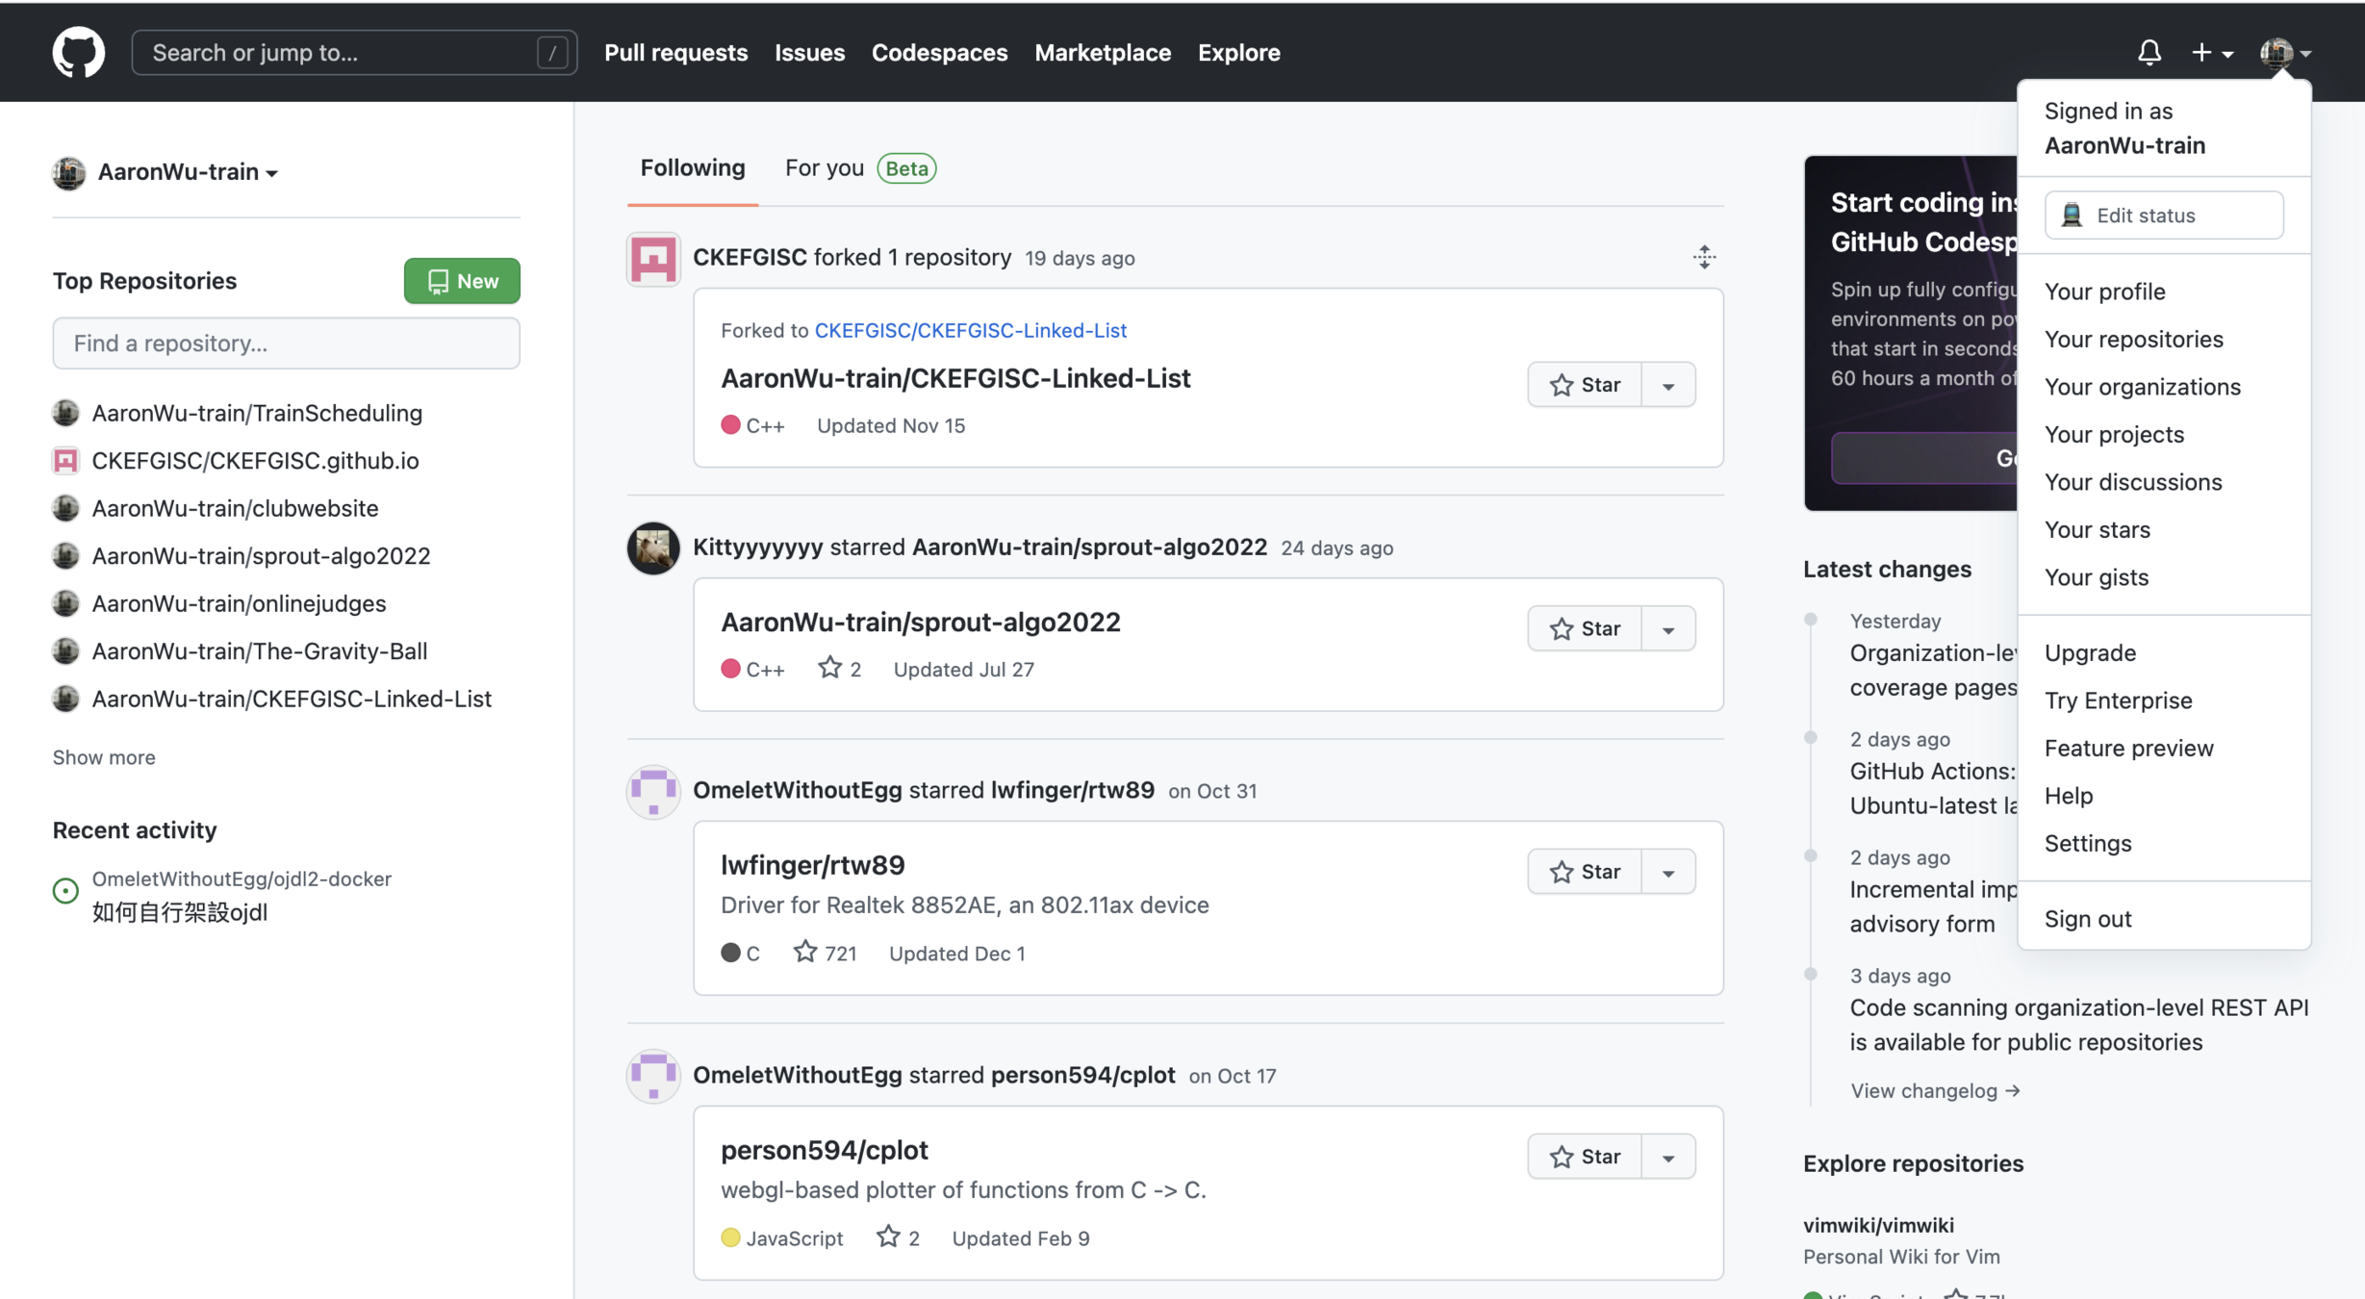
Task: Expand the CKEFGISC forked feed item
Action: (1704, 257)
